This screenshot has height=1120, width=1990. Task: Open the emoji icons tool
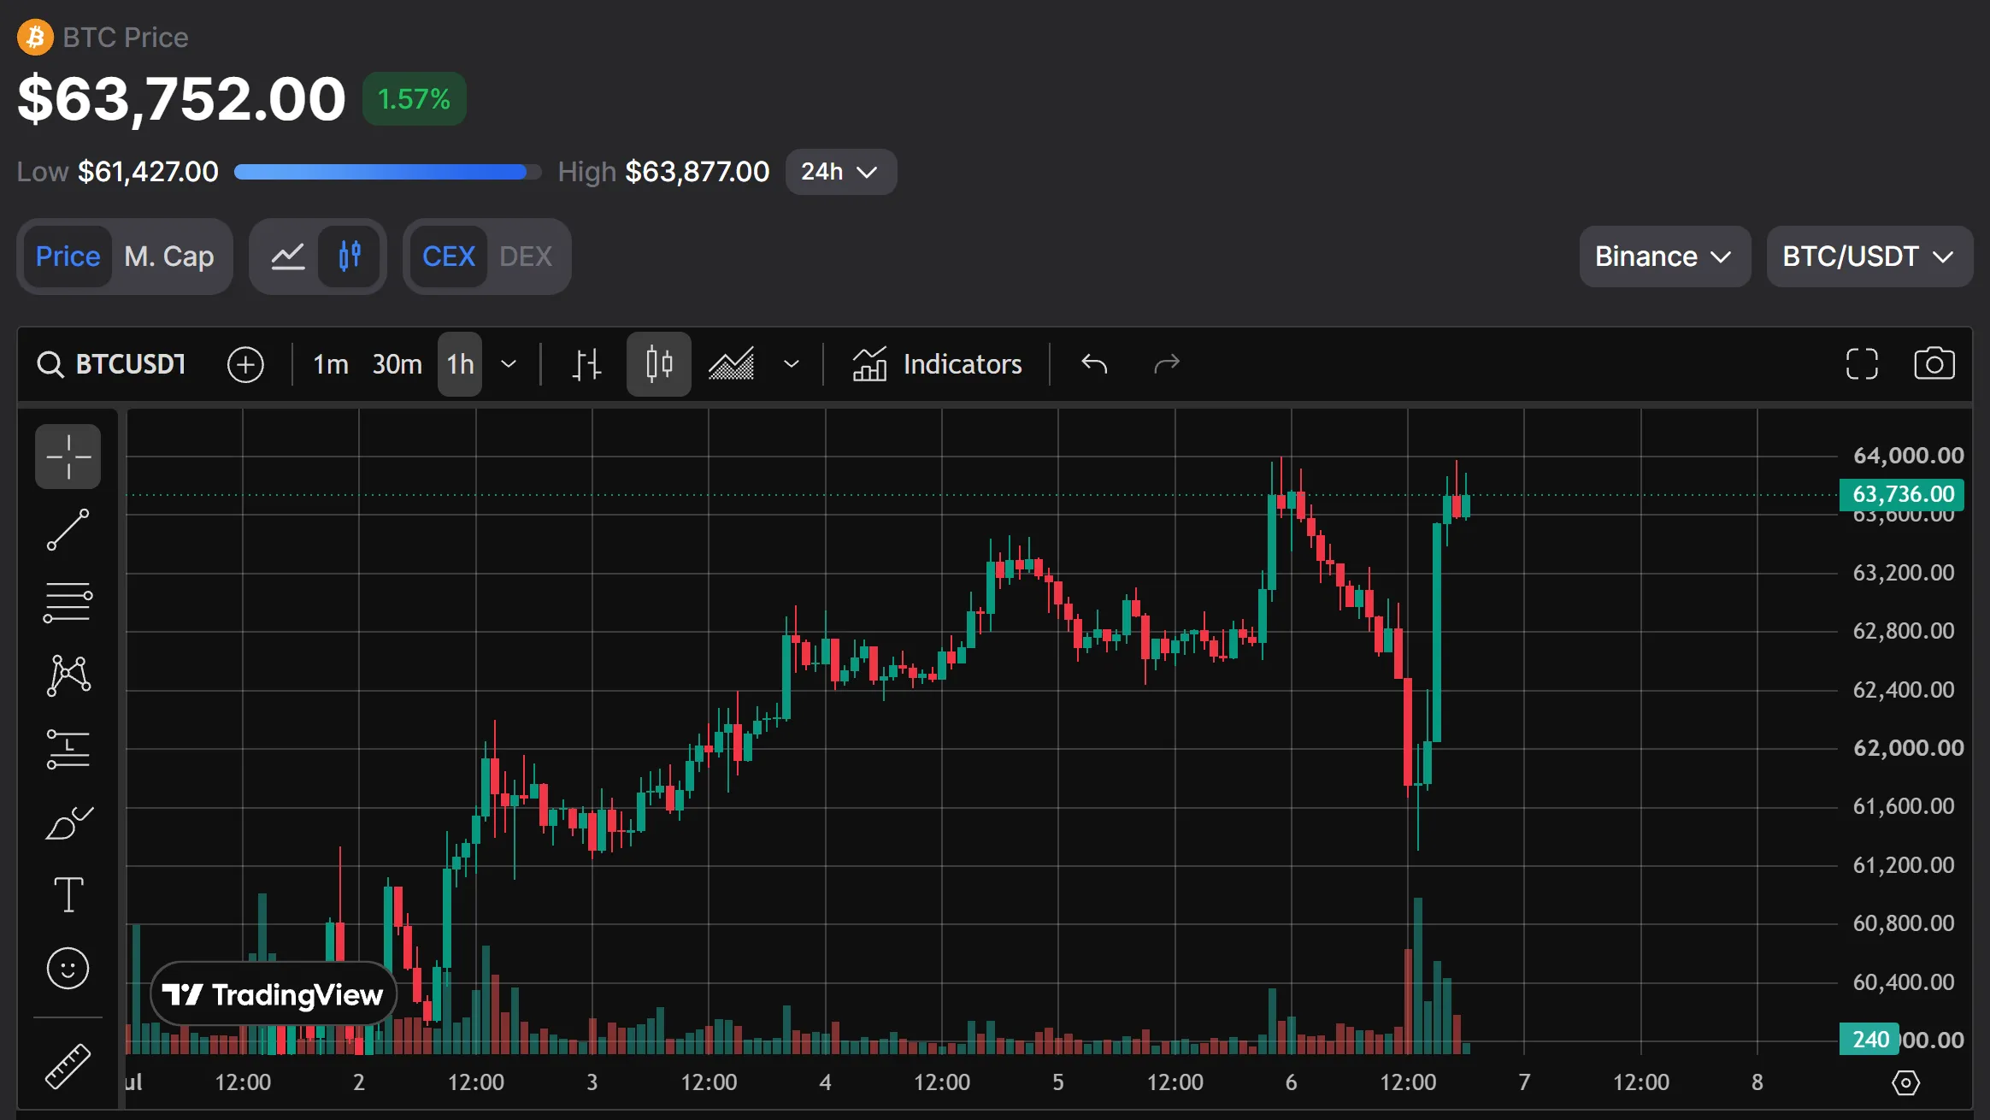(x=68, y=969)
